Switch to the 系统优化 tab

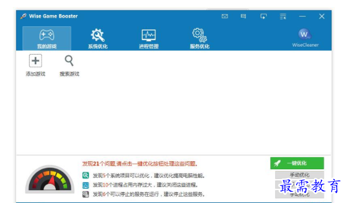(98, 39)
